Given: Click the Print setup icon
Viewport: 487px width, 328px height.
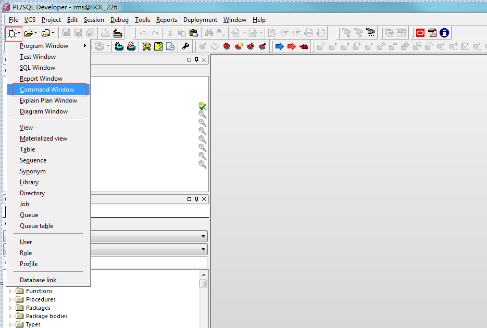Looking at the screenshot, I should pos(117,33).
